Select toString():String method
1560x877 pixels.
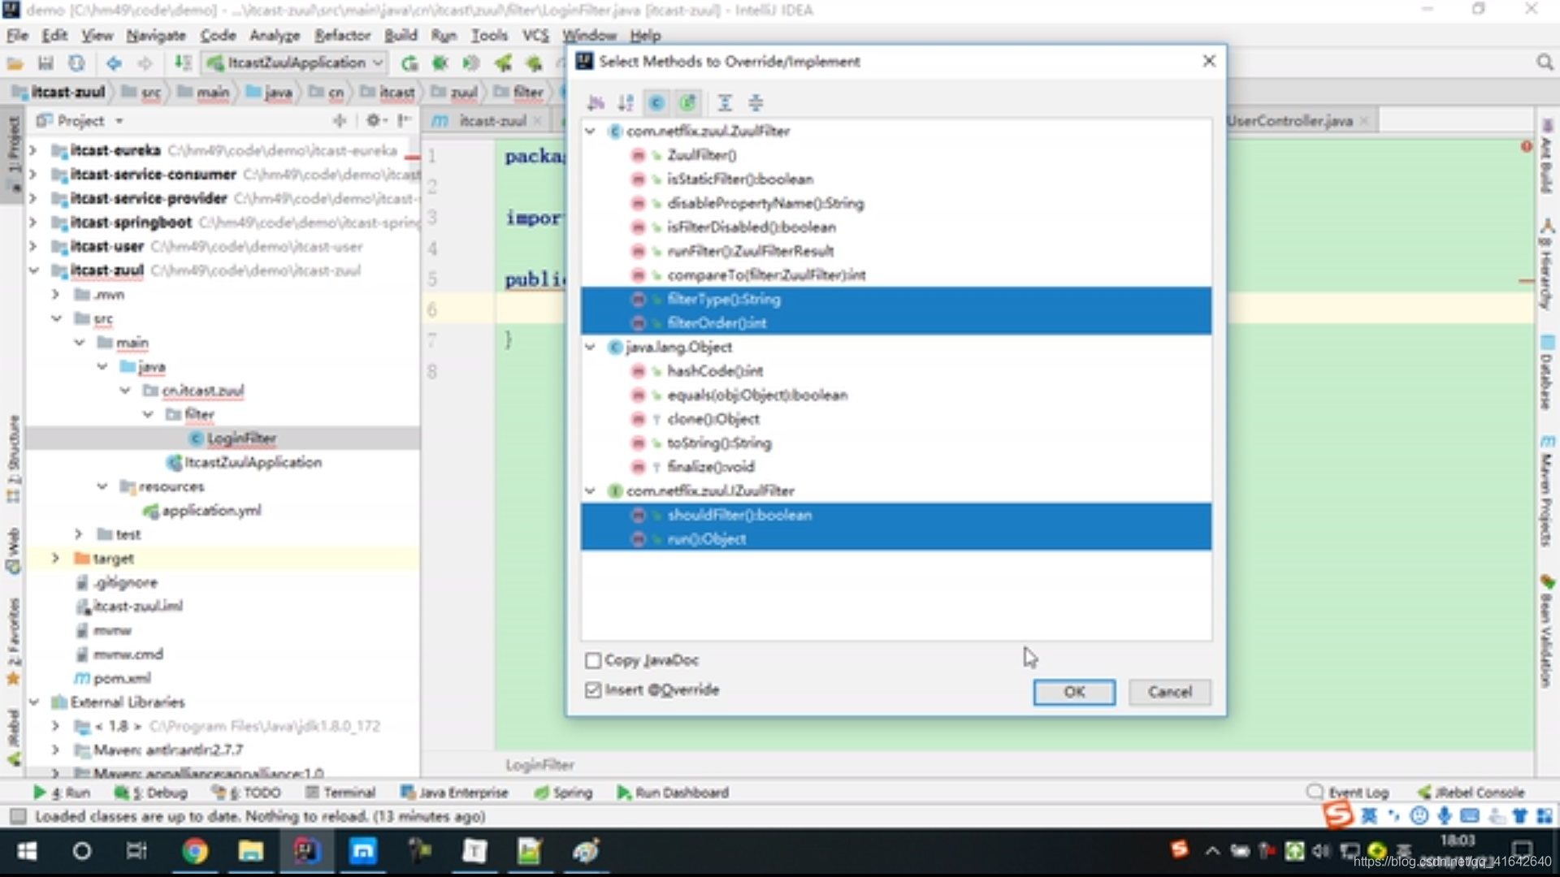click(896, 443)
